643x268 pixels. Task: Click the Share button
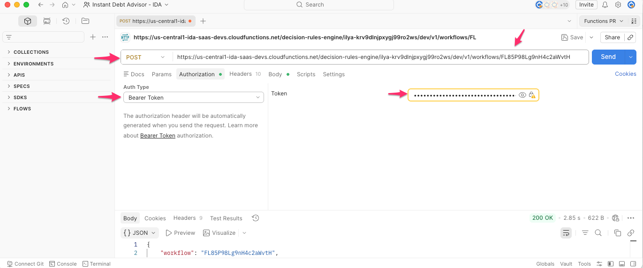612,37
